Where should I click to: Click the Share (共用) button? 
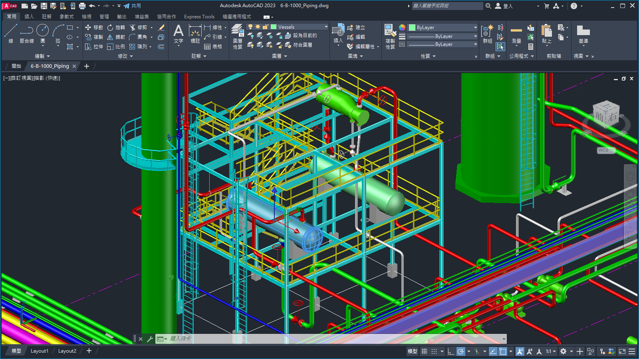tap(132, 6)
